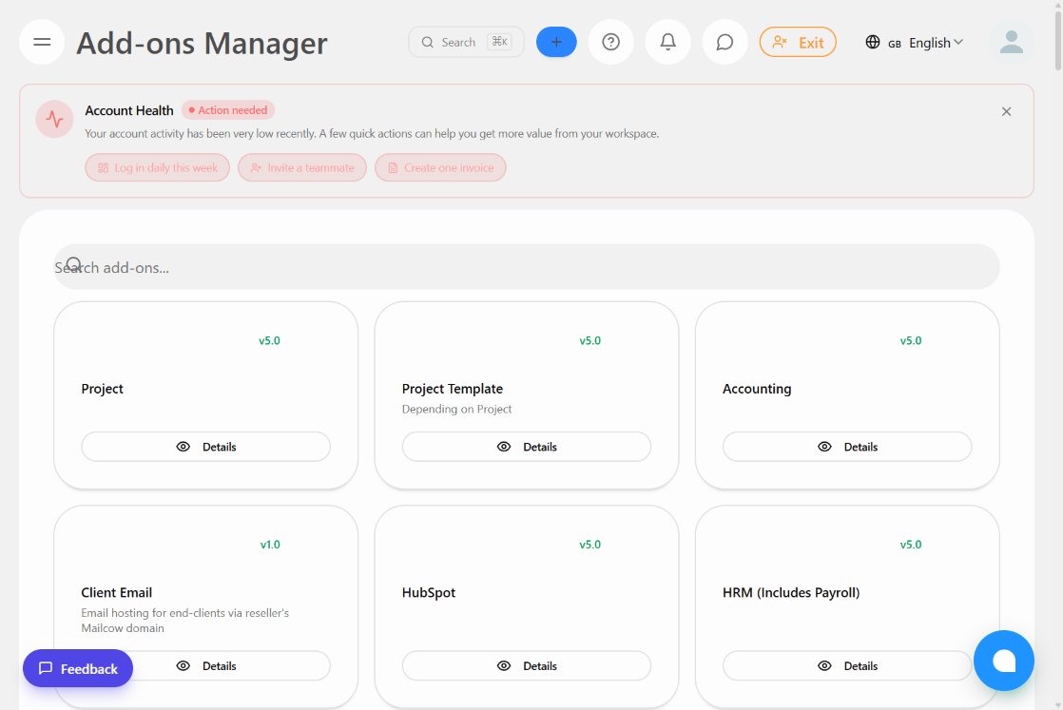Click the Account Health heartbeat icon
This screenshot has width=1063, height=710.
point(54,119)
